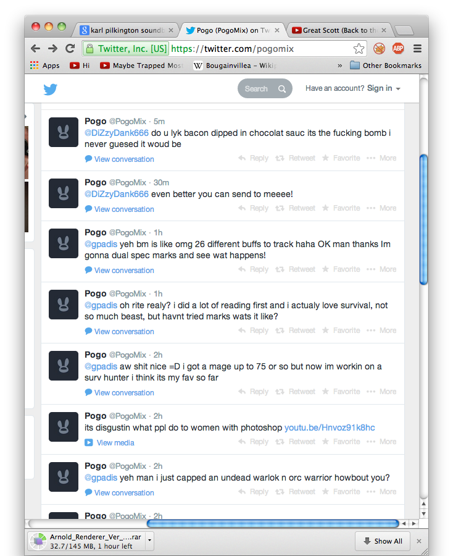
Task: Click the search magnifier icon
Action: 282,89
